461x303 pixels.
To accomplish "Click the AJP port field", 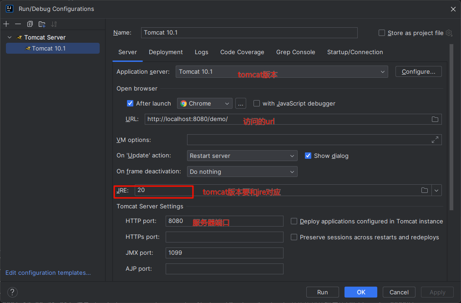I will 224,268.
